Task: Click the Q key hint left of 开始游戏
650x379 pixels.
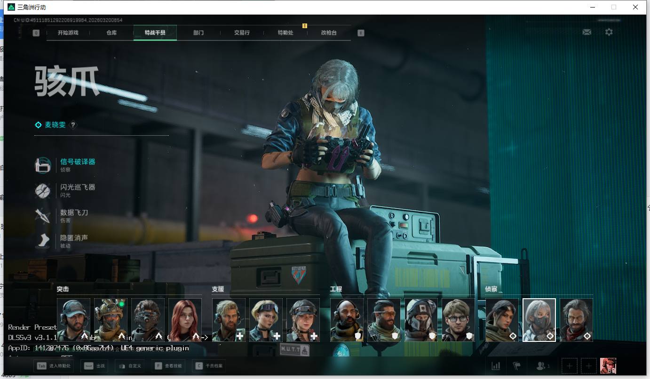Action: click(36, 33)
